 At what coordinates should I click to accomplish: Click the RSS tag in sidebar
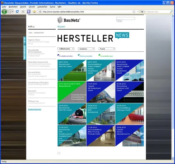(x=30, y=33)
